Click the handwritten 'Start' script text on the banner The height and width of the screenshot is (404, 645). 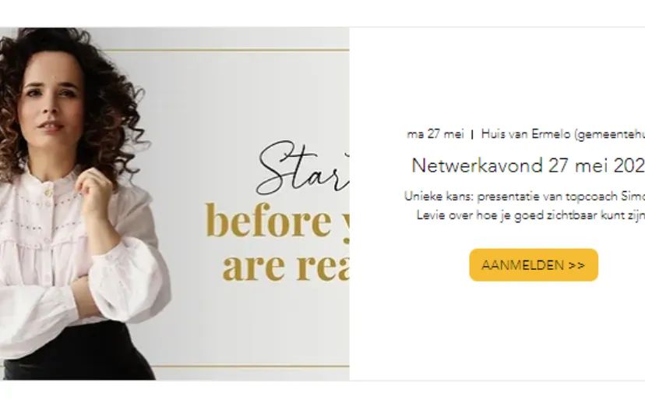tap(302, 167)
